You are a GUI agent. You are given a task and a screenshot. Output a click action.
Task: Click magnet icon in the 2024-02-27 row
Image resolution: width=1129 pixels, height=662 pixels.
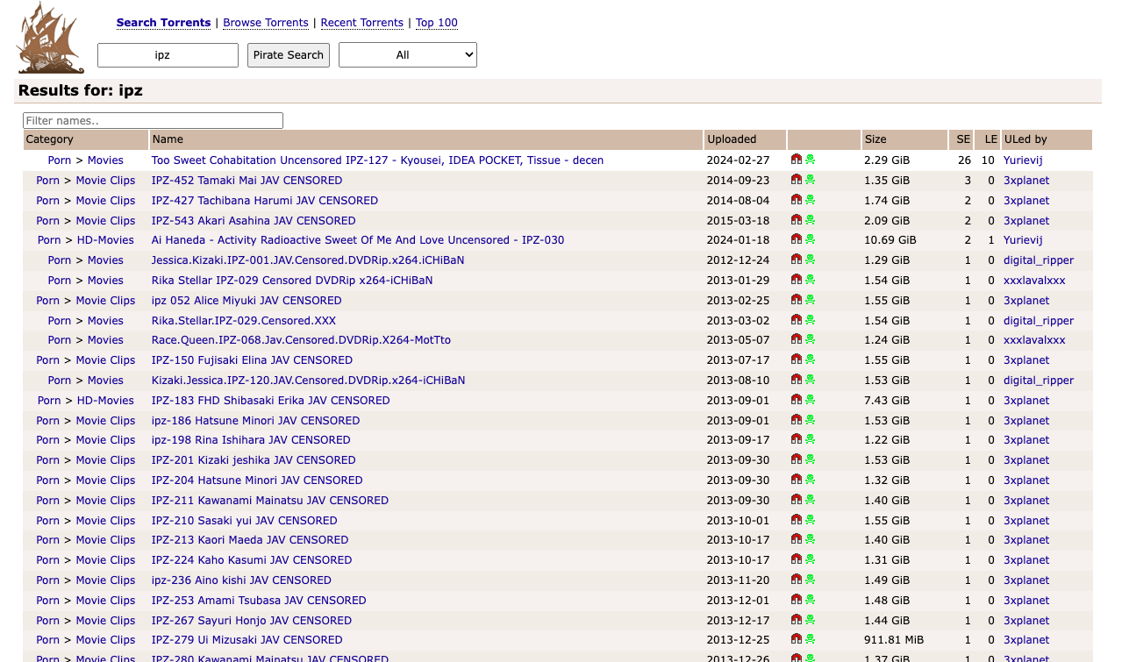click(797, 160)
